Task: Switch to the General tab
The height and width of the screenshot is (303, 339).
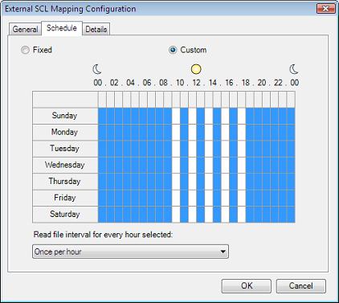Action: pyautogui.click(x=25, y=29)
